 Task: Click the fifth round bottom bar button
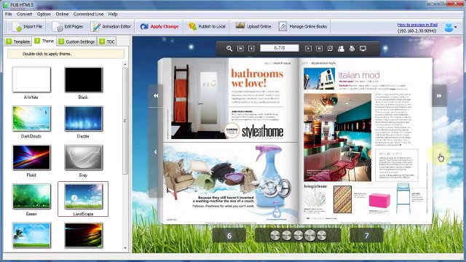coord(322,236)
